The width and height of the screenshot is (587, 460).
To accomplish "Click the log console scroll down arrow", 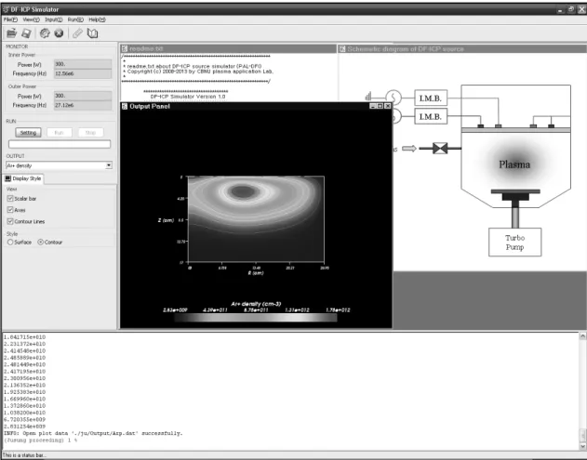I will (582, 446).
